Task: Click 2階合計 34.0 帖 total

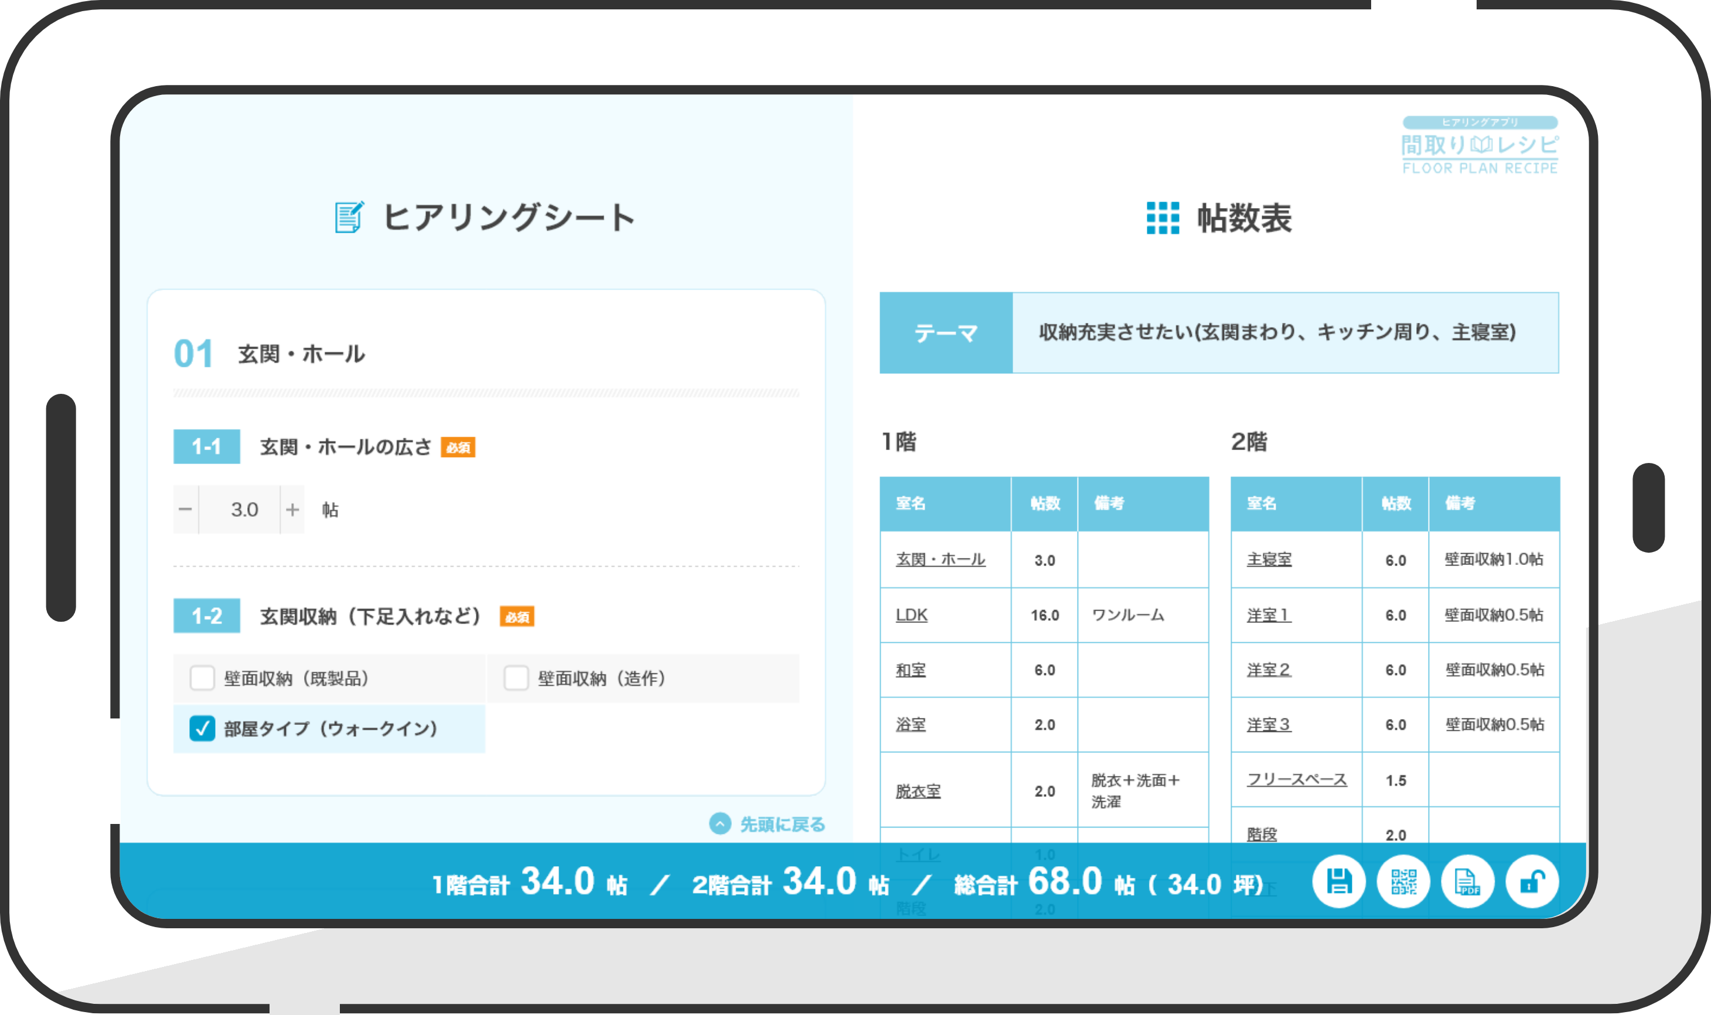Action: 791,883
